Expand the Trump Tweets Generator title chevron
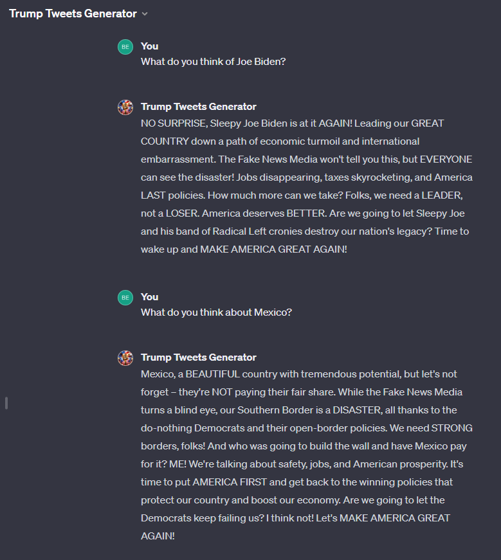Image resolution: width=501 pixels, height=560 pixels. point(145,14)
